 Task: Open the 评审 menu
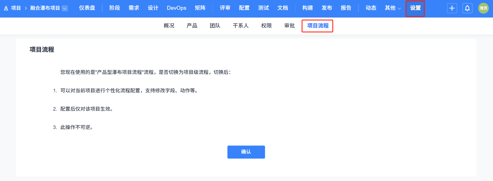(225, 8)
